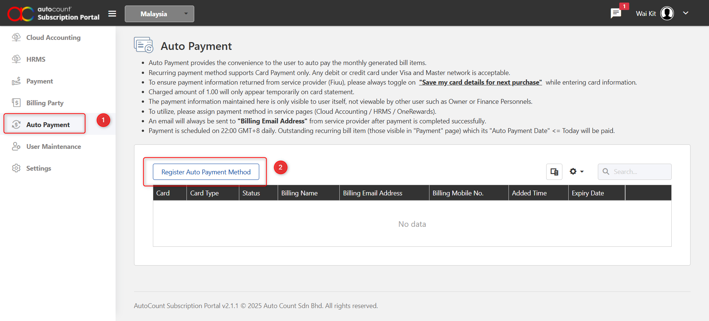The image size is (709, 321).
Task: Click the HRMS sidebar icon
Action: [x=16, y=59]
